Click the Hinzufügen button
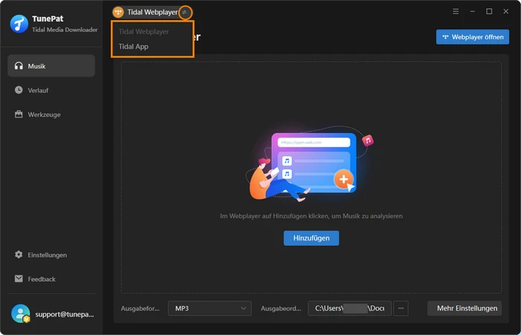 311,238
